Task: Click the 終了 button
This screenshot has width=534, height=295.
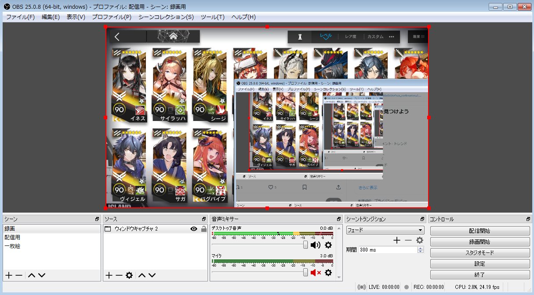Action: tap(480, 275)
